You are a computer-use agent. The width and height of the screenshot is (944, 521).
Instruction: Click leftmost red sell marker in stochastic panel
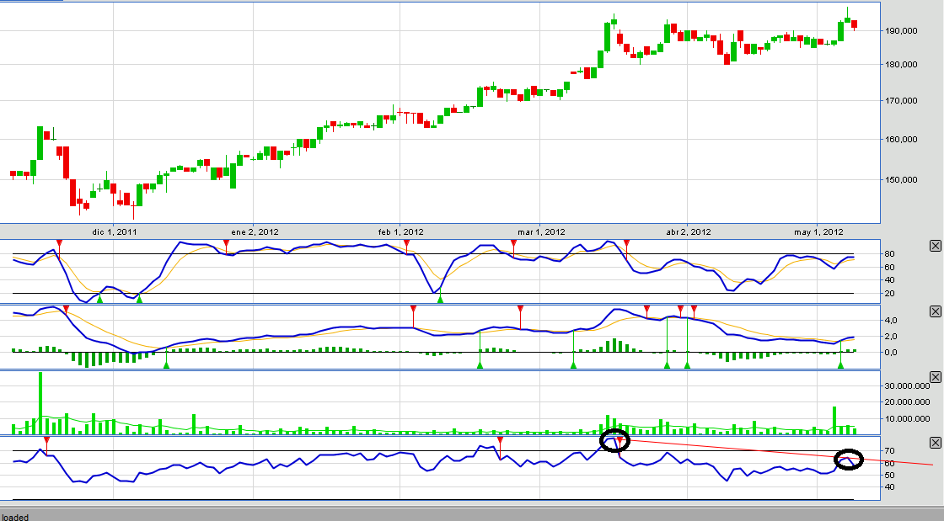[59, 243]
